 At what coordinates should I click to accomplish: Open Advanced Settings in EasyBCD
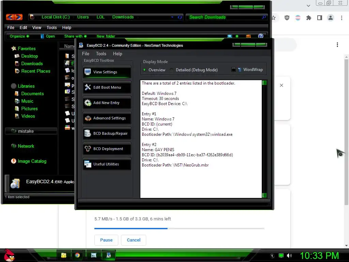pyautogui.click(x=107, y=118)
